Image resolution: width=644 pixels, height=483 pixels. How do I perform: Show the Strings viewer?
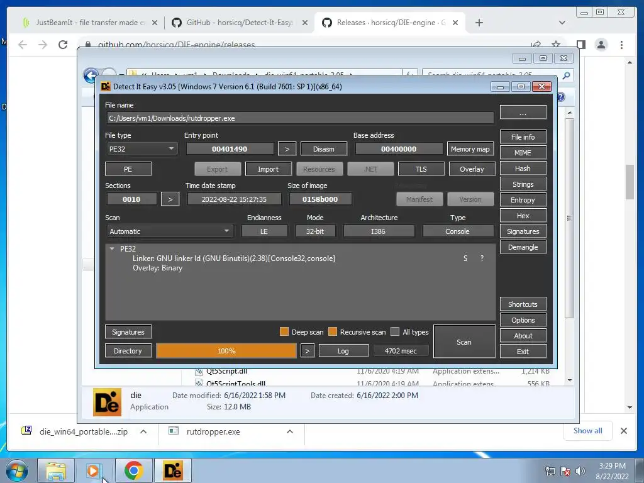click(523, 184)
